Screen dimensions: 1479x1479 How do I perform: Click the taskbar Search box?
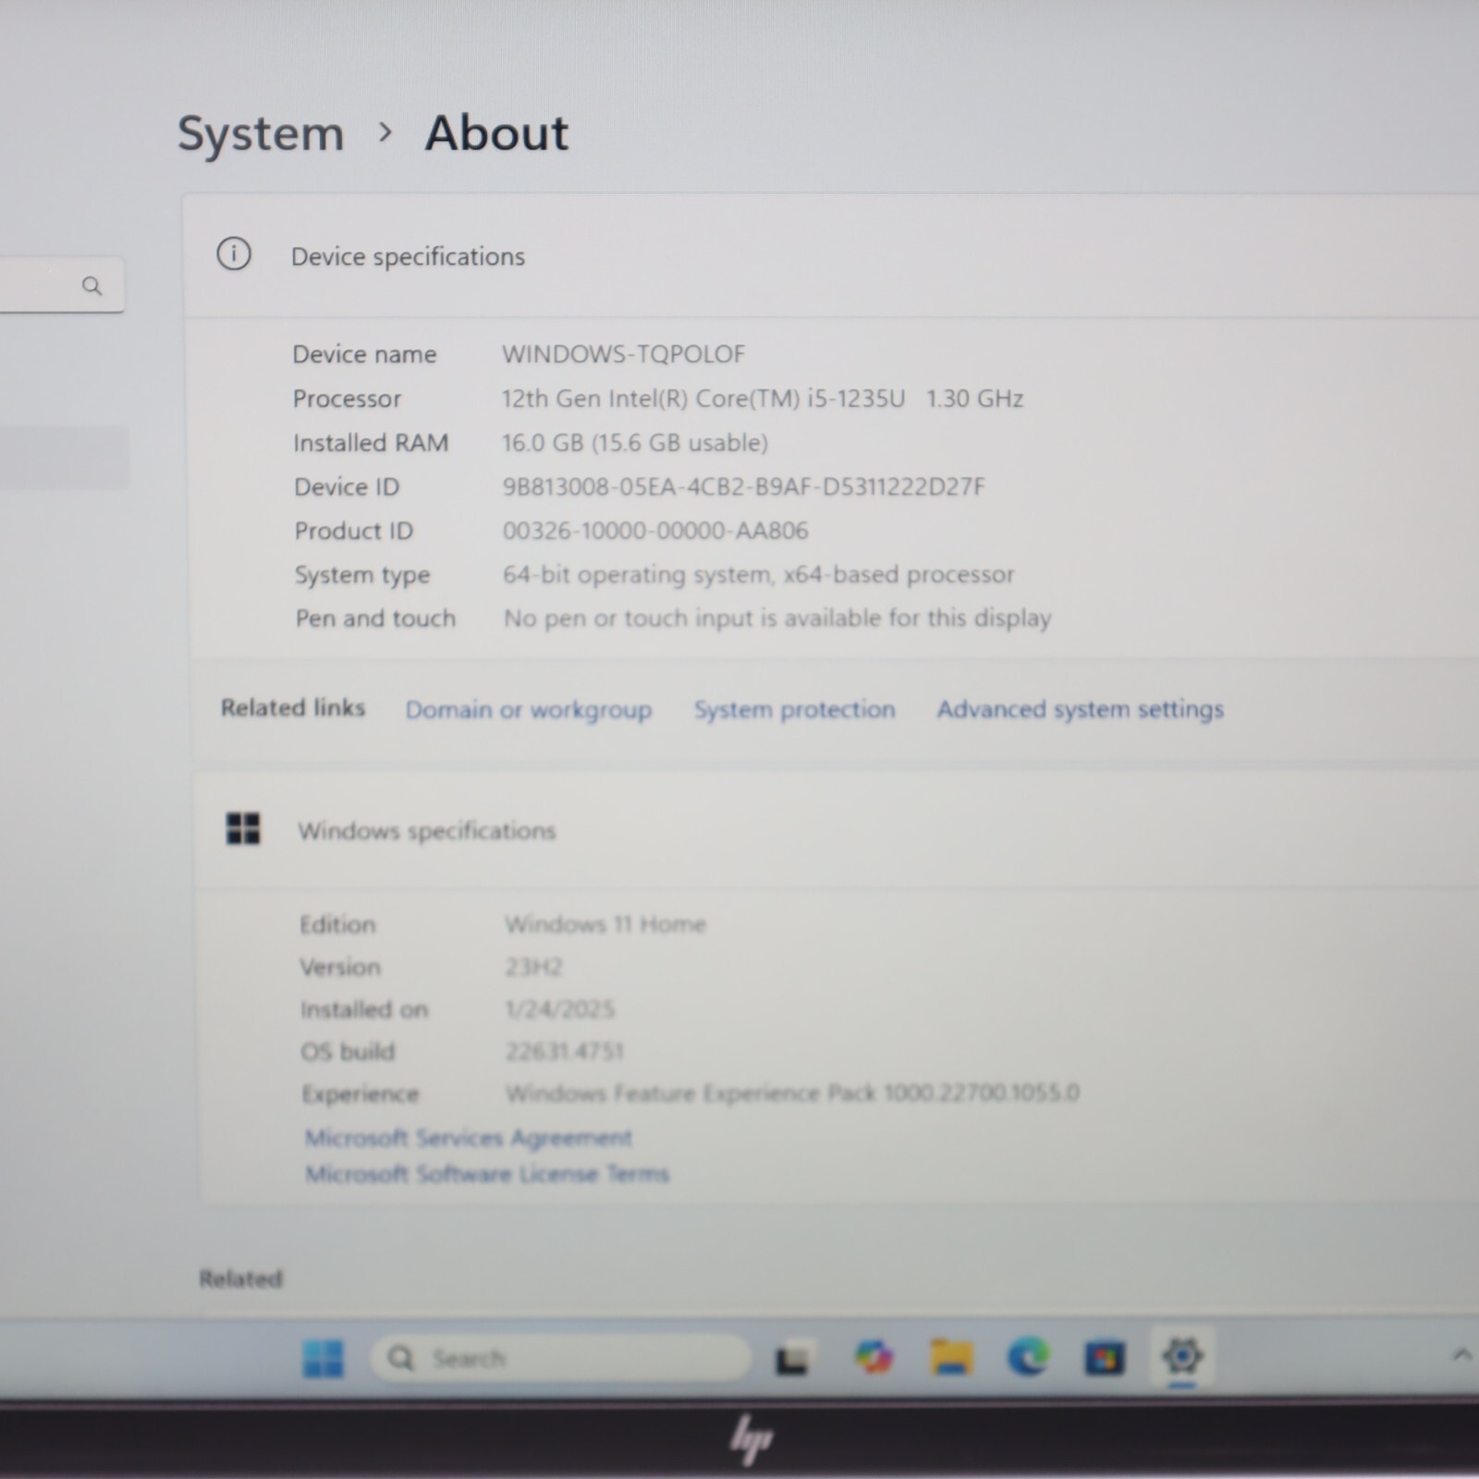coord(560,1358)
